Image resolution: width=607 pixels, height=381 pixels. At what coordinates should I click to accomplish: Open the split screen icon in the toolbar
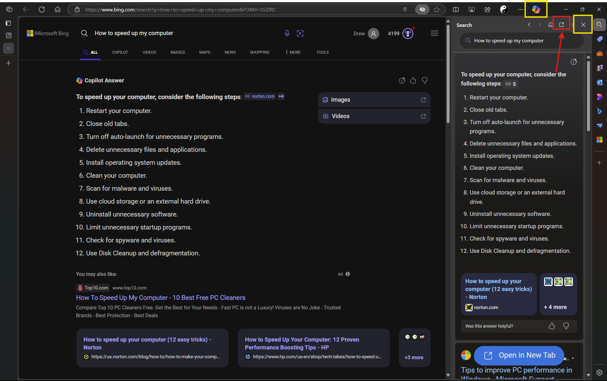pyautogui.click(x=456, y=9)
